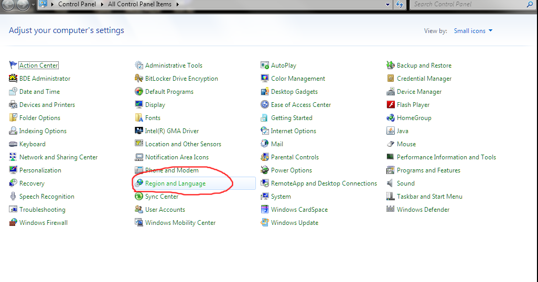Open Programs and Features link
The image size is (538, 282).
click(428, 170)
